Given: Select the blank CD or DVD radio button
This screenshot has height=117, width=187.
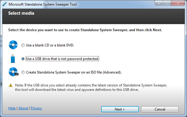Looking at the screenshot, I should (x=23, y=45).
